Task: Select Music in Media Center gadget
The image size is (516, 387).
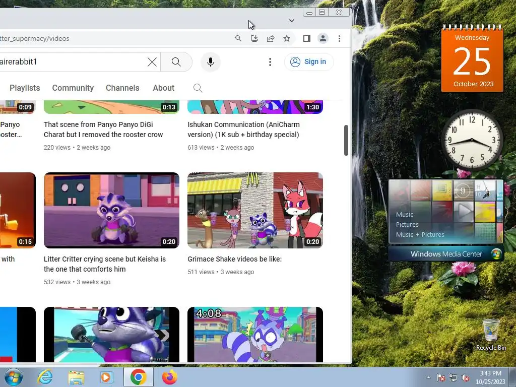Action: click(405, 214)
